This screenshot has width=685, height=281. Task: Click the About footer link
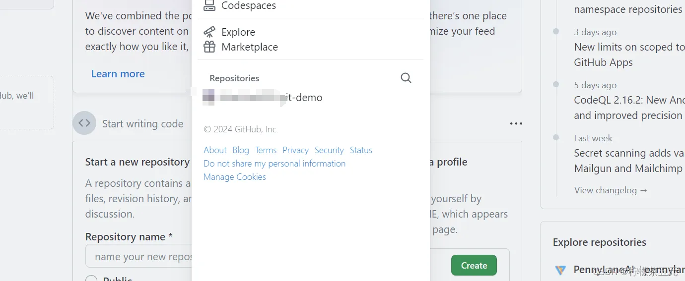215,150
